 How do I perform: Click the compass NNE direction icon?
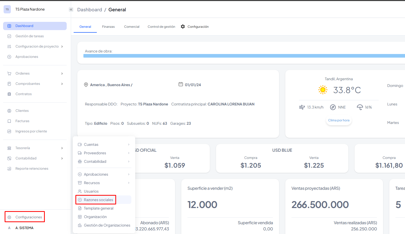[333, 107]
